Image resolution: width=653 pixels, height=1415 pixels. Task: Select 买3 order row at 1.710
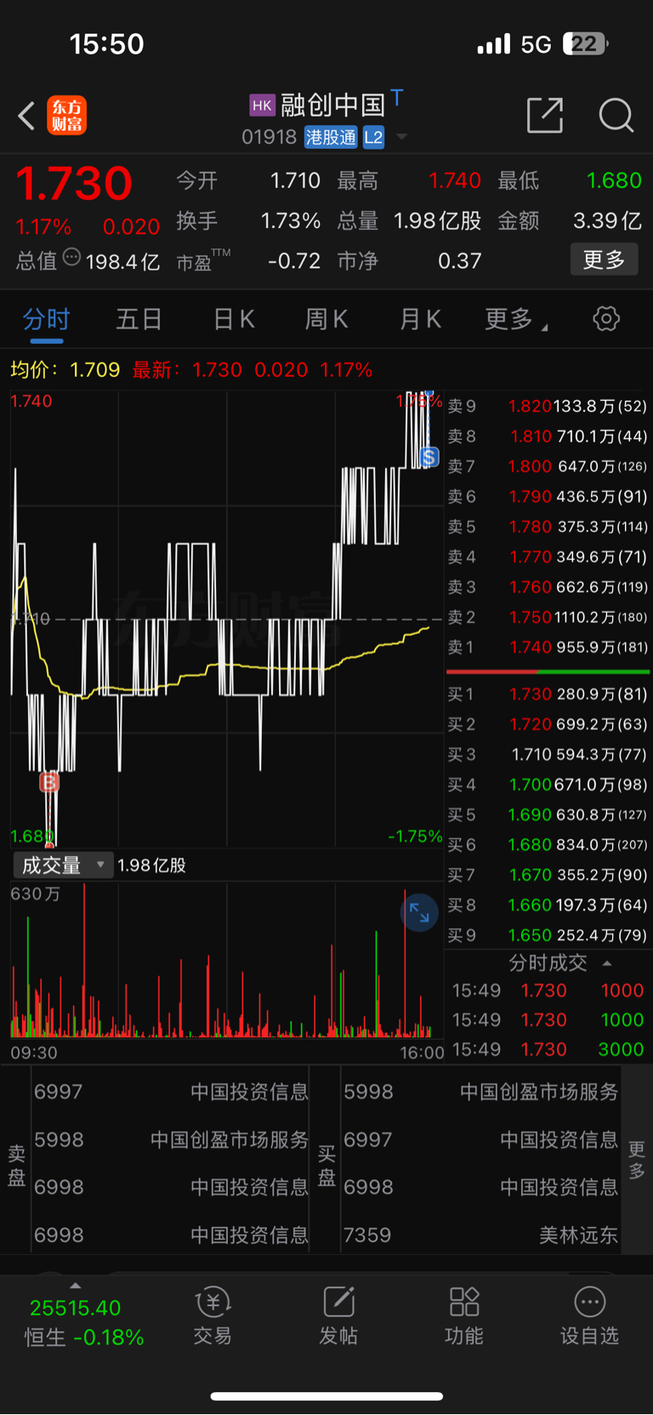(x=548, y=755)
